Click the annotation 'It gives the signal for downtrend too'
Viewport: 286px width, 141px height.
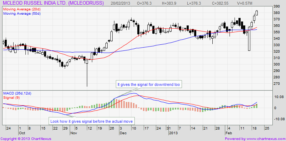149,84
